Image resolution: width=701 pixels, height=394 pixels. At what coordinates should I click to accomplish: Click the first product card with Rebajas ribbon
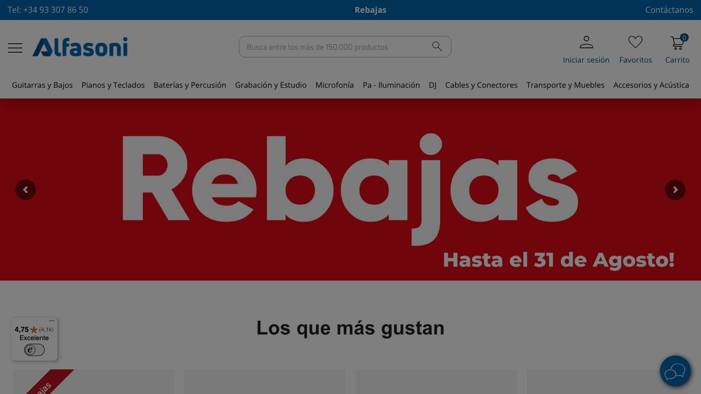click(x=93, y=382)
